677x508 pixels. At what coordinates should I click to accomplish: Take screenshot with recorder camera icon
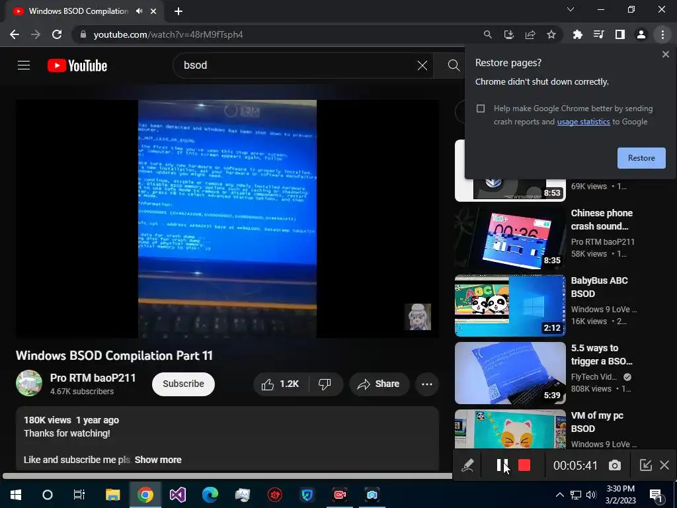tap(615, 465)
